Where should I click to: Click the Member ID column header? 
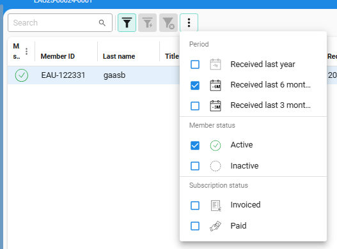pos(58,56)
